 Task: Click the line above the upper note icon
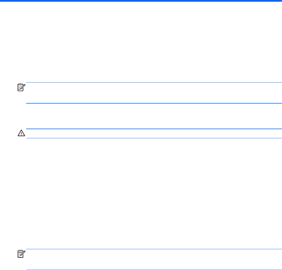point(154,83)
